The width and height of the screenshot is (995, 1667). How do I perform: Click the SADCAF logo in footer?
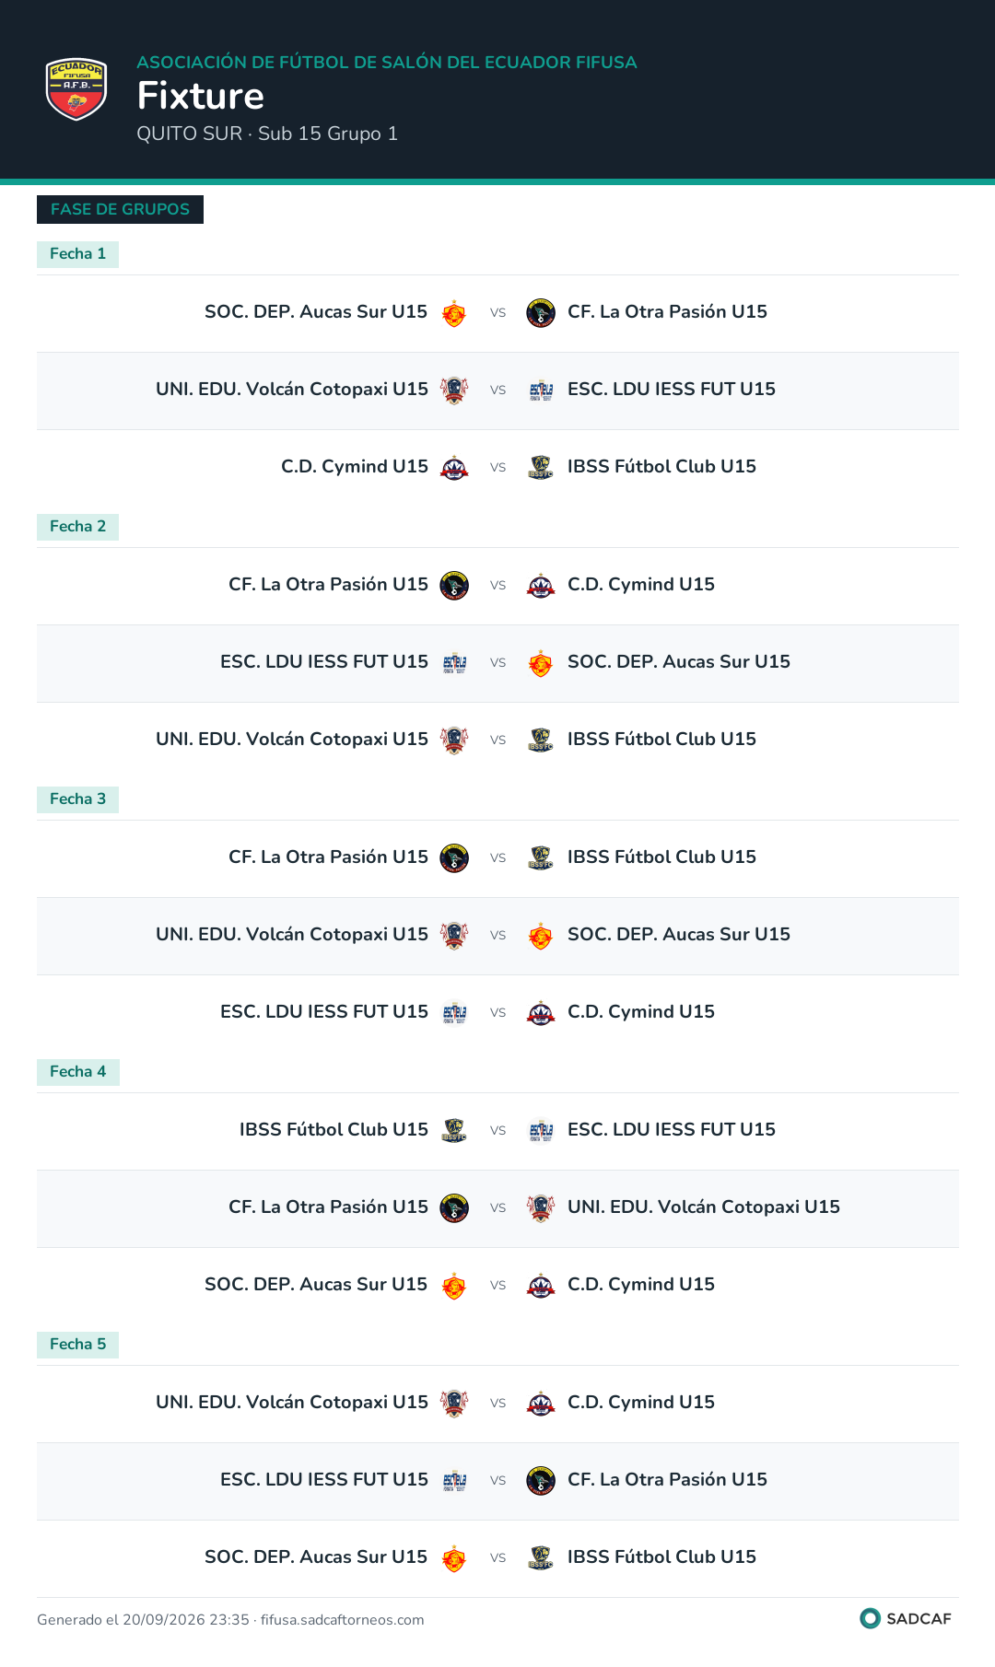906,1618
